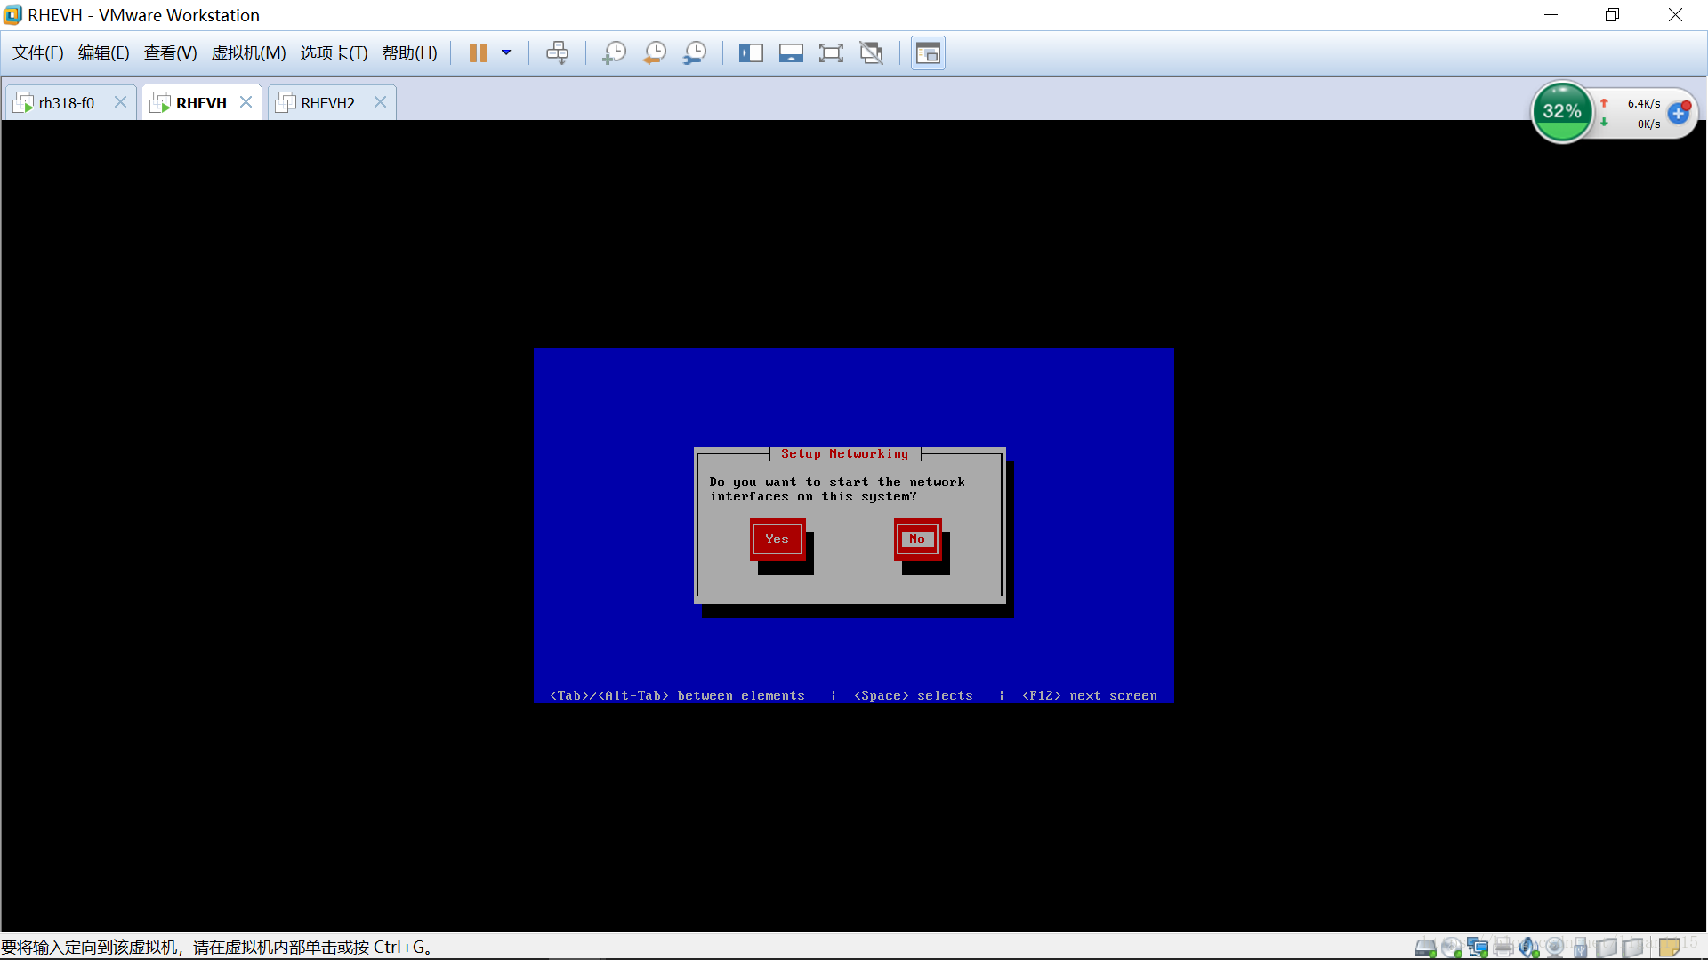Pause the running virtual machine
Image resolution: width=1708 pixels, height=960 pixels.
coord(478,53)
